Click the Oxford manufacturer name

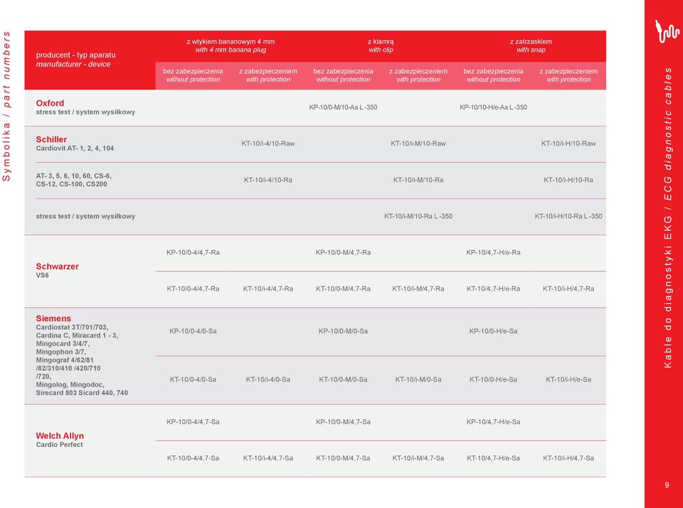50,103
